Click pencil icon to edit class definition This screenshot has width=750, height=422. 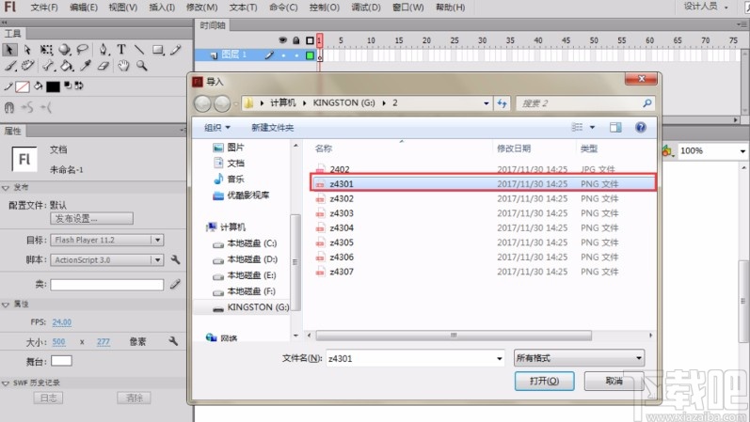[x=175, y=285]
